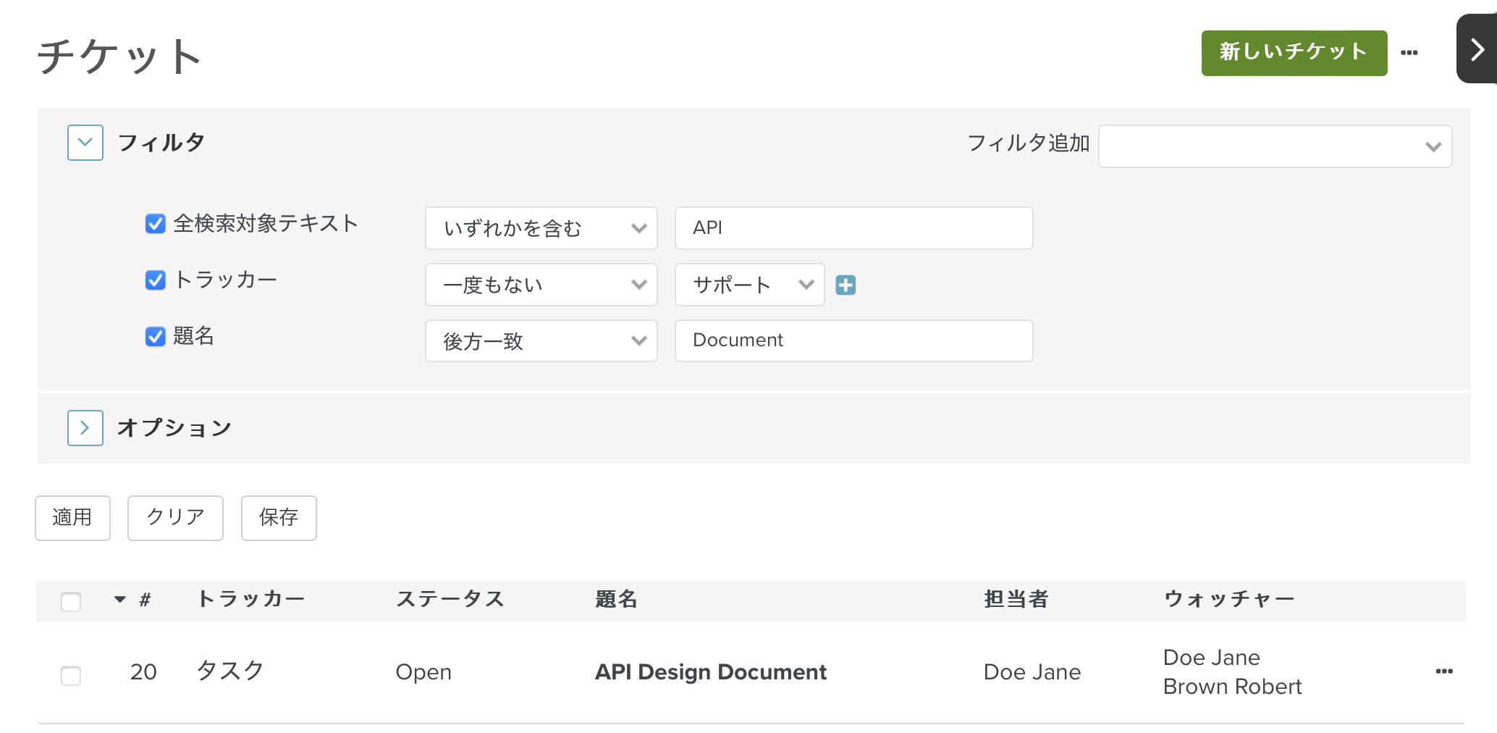Screen dimensions: 1497x733
Task: Click the 新しいチケット button
Action: point(1294,53)
